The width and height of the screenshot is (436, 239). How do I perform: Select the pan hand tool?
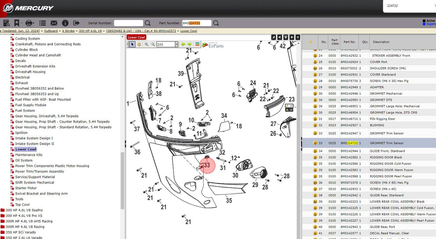coord(139,44)
